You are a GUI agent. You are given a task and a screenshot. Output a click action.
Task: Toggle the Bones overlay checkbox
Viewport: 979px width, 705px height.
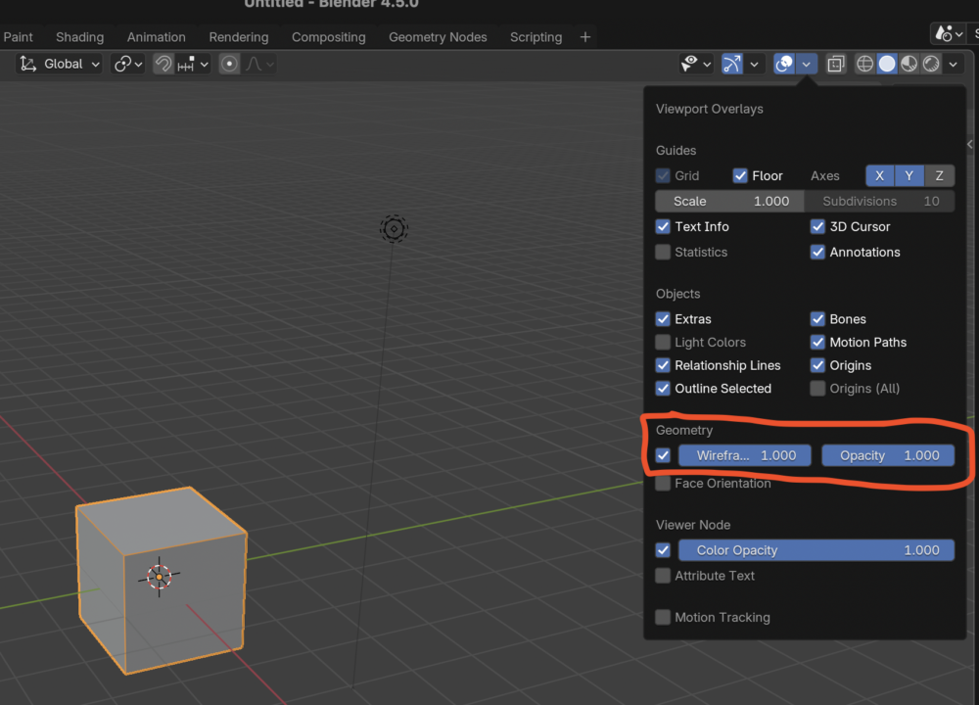[x=817, y=319]
